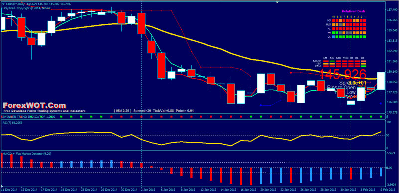Click the chart shift triangle marker on top edge
399x193 pixels.
pos(277,2)
